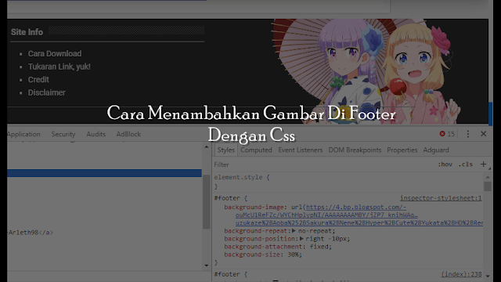Image resolution: width=501 pixels, height=282 pixels.
Task: Click the Arleth98 anchor text in DOM
Action: 23,233
